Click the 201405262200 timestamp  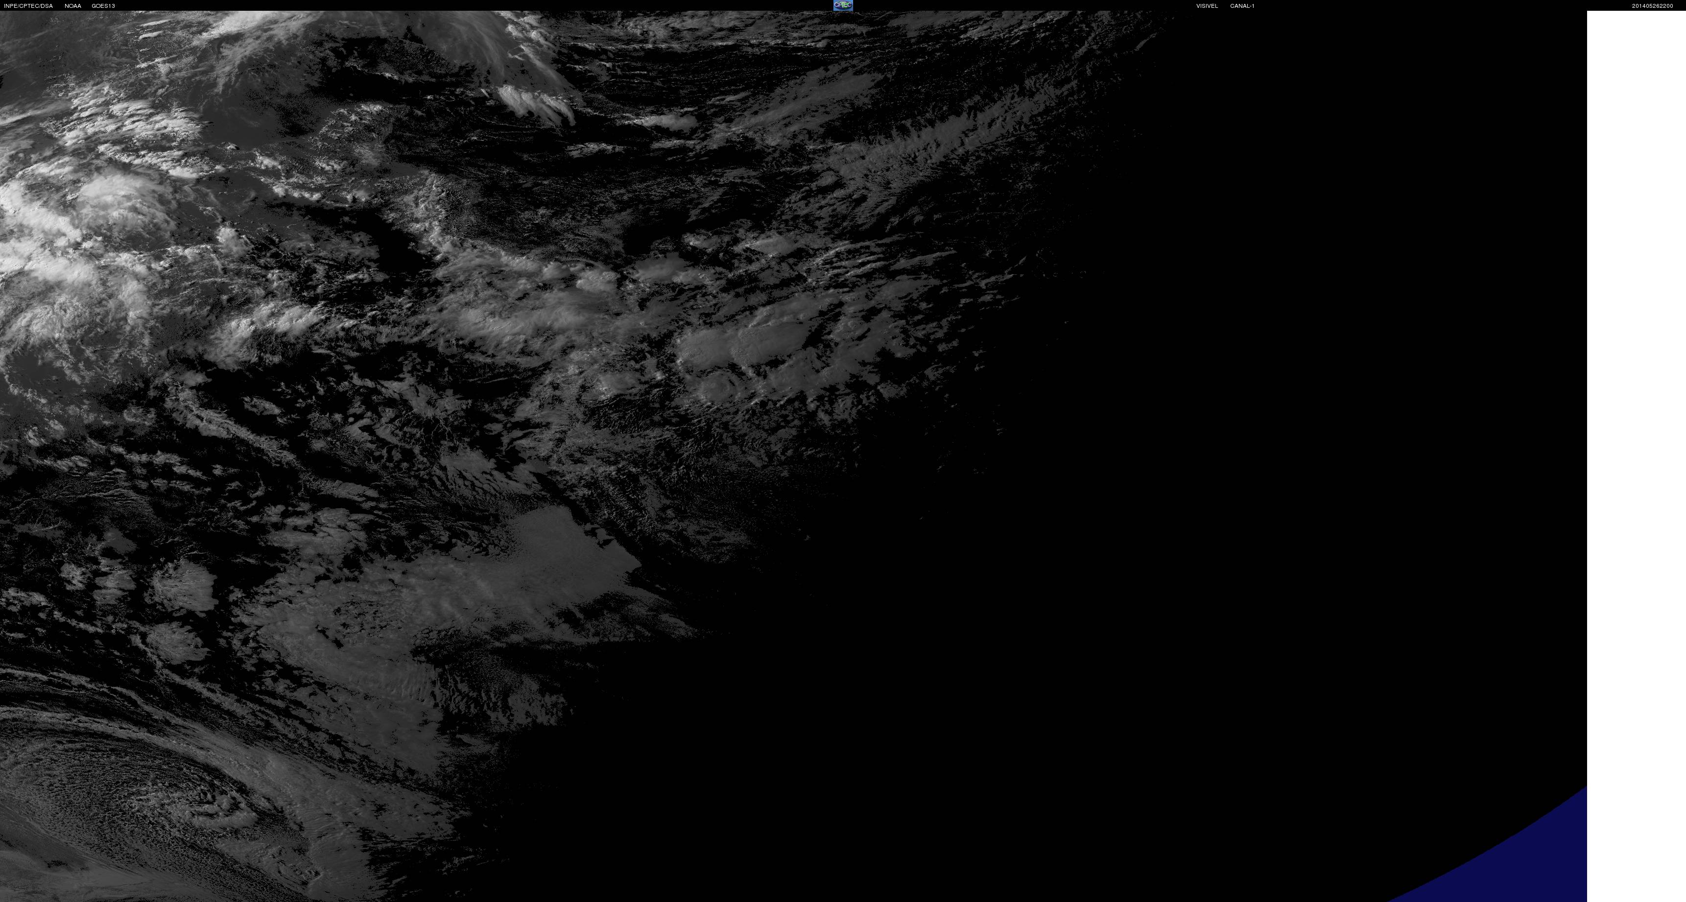pyautogui.click(x=1653, y=6)
